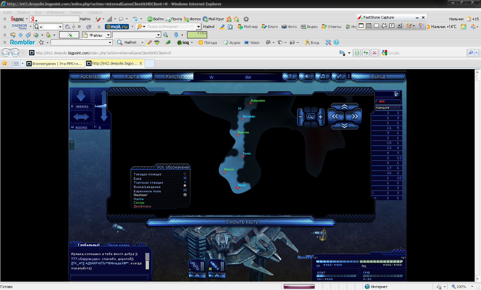Click FastStone capture full screen icon
Screen dimensions: 481x290
pyautogui.click(x=392, y=26)
